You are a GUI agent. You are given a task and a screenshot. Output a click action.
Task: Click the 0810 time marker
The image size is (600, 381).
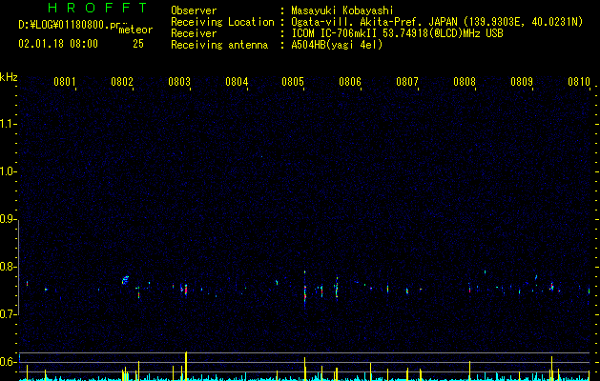579,81
